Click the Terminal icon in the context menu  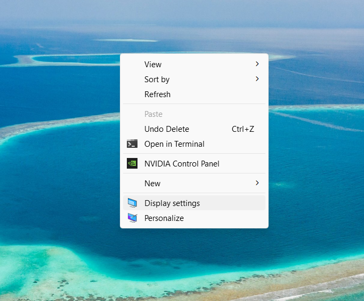[132, 144]
